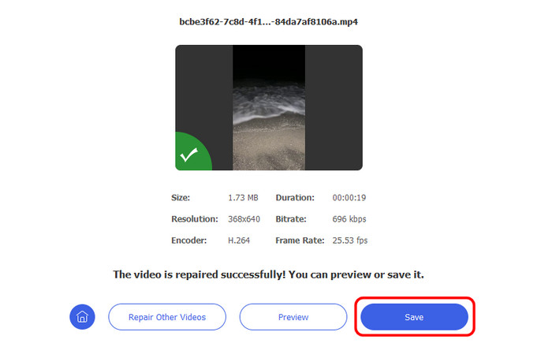
Task: Open the repaired video with Preview
Action: [293, 317]
